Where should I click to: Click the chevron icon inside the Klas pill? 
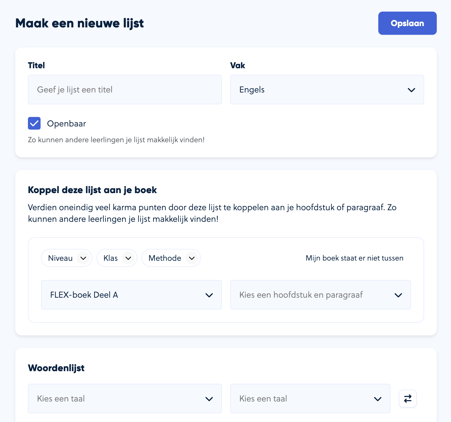click(128, 258)
